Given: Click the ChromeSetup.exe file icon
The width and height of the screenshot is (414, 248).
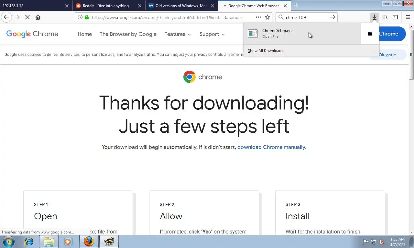Looking at the screenshot, I should click(x=253, y=34).
